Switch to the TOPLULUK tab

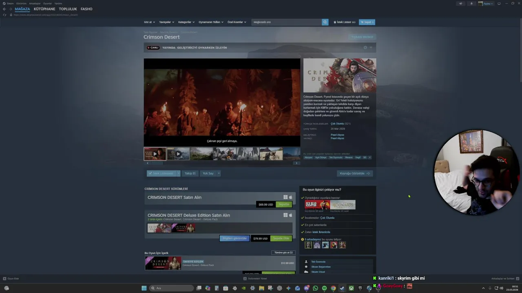[x=68, y=9]
